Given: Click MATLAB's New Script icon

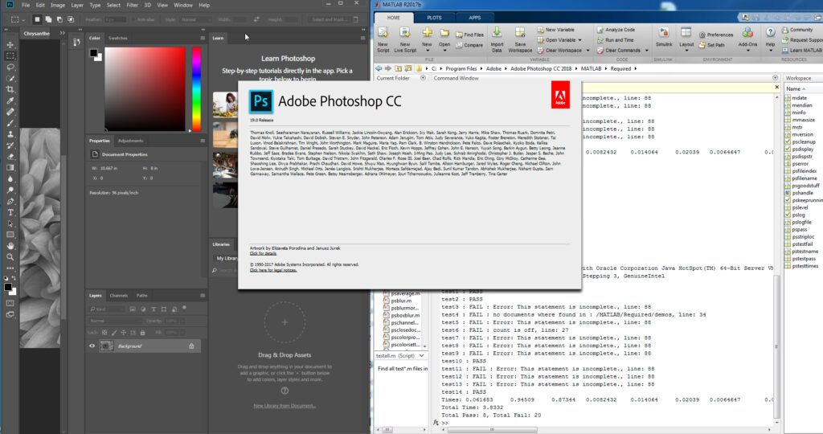Looking at the screenshot, I should (x=383, y=36).
